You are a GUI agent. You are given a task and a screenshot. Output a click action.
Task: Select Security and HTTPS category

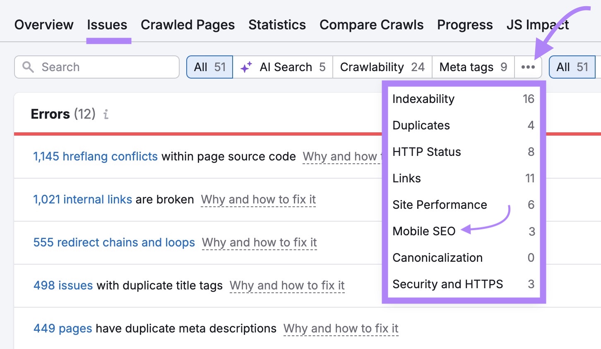coord(447,284)
